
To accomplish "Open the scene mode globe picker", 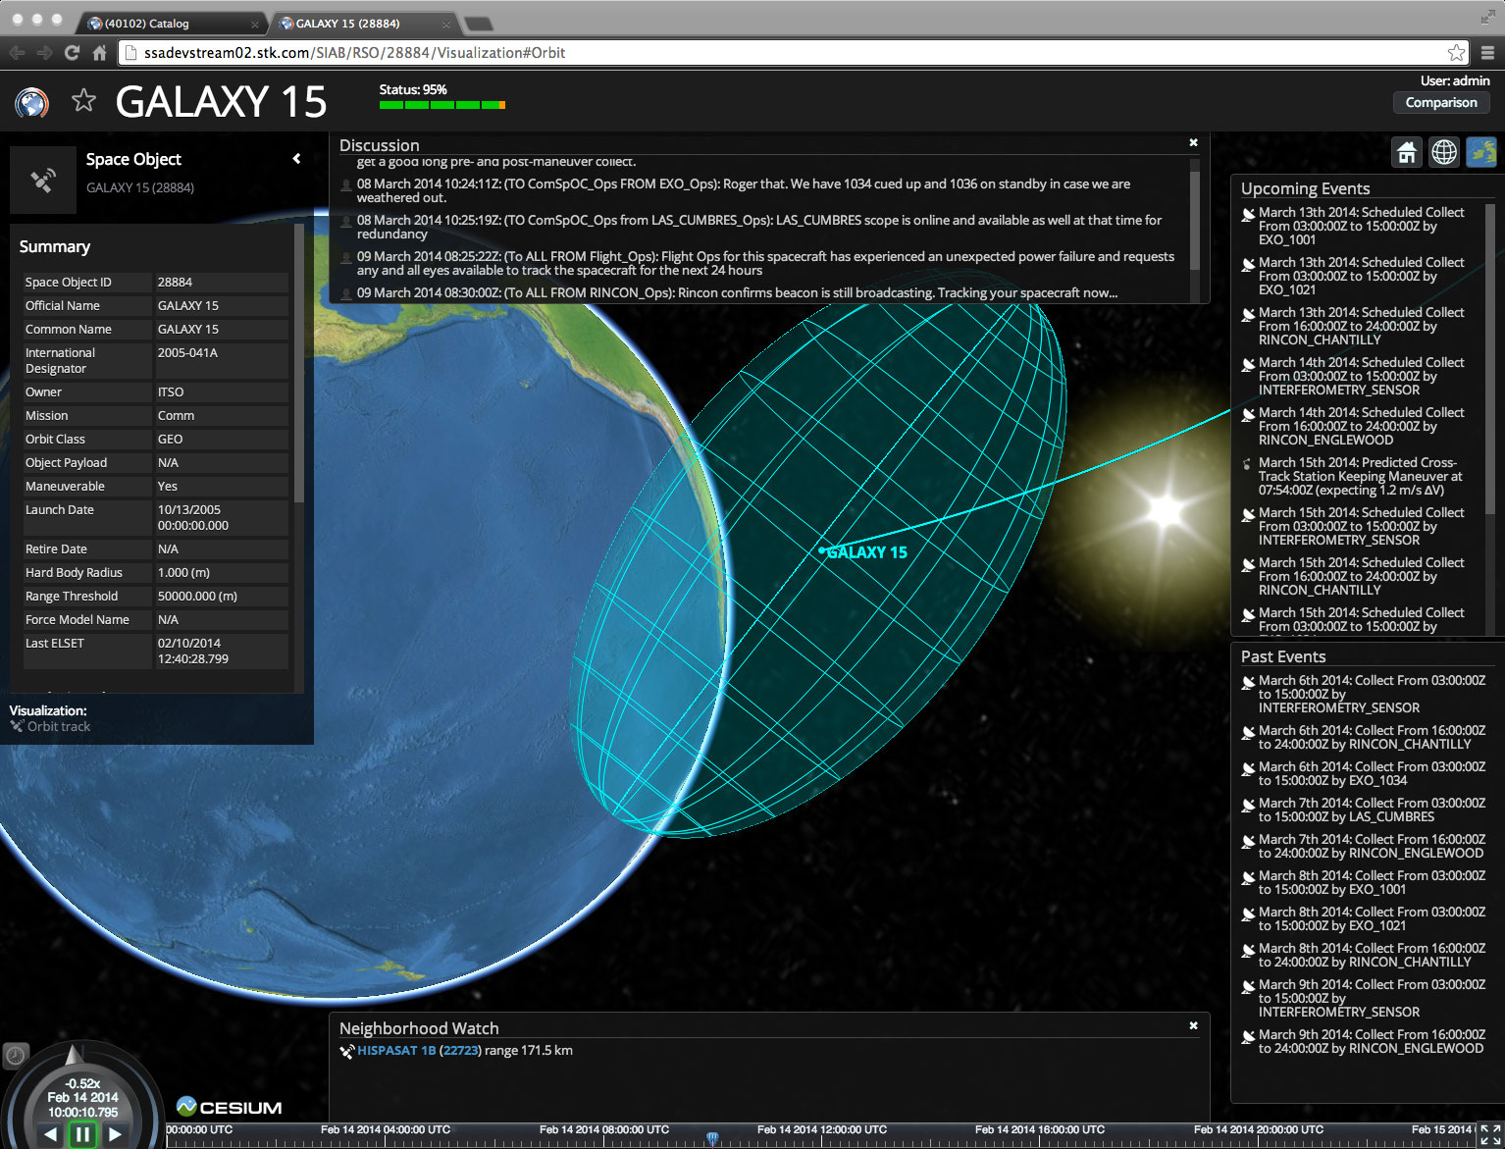I will 1444,152.
